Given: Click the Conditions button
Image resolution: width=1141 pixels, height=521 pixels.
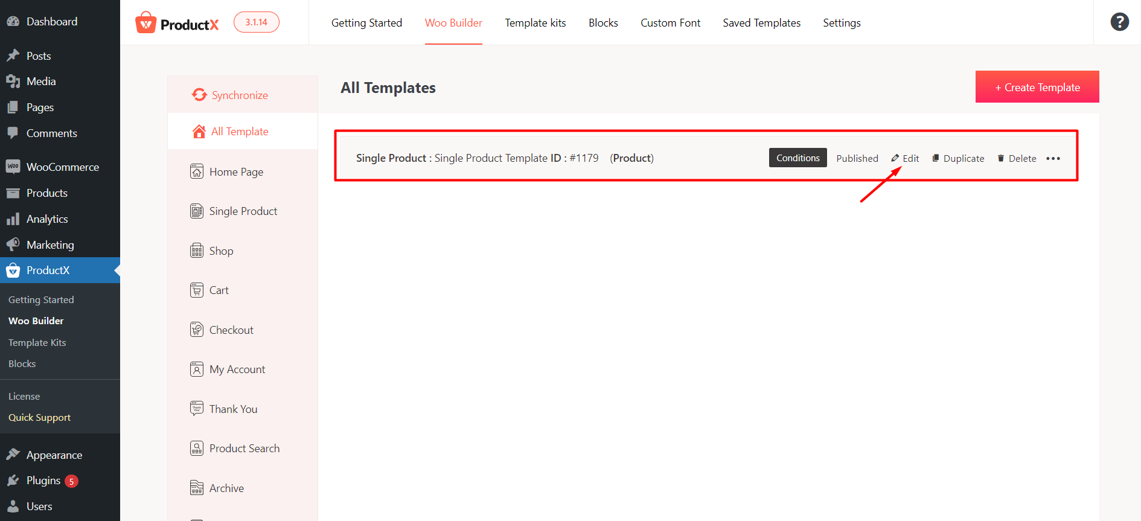Looking at the screenshot, I should coord(797,158).
